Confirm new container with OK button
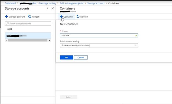172x104 pixels. 66,58
